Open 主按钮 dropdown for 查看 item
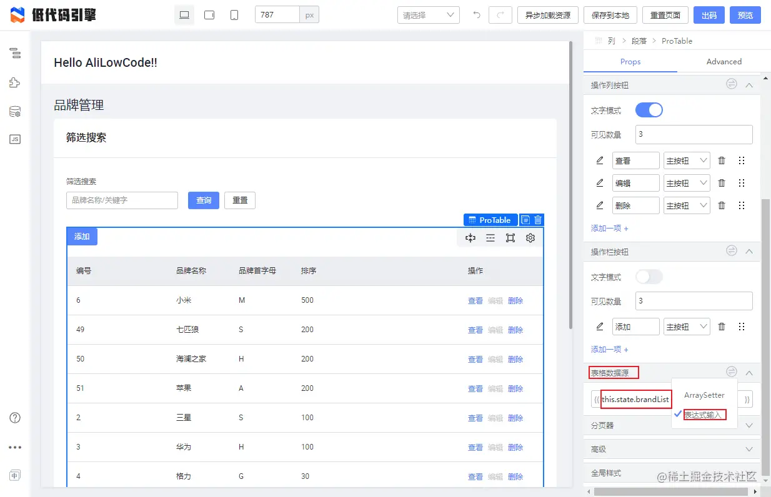 point(687,160)
